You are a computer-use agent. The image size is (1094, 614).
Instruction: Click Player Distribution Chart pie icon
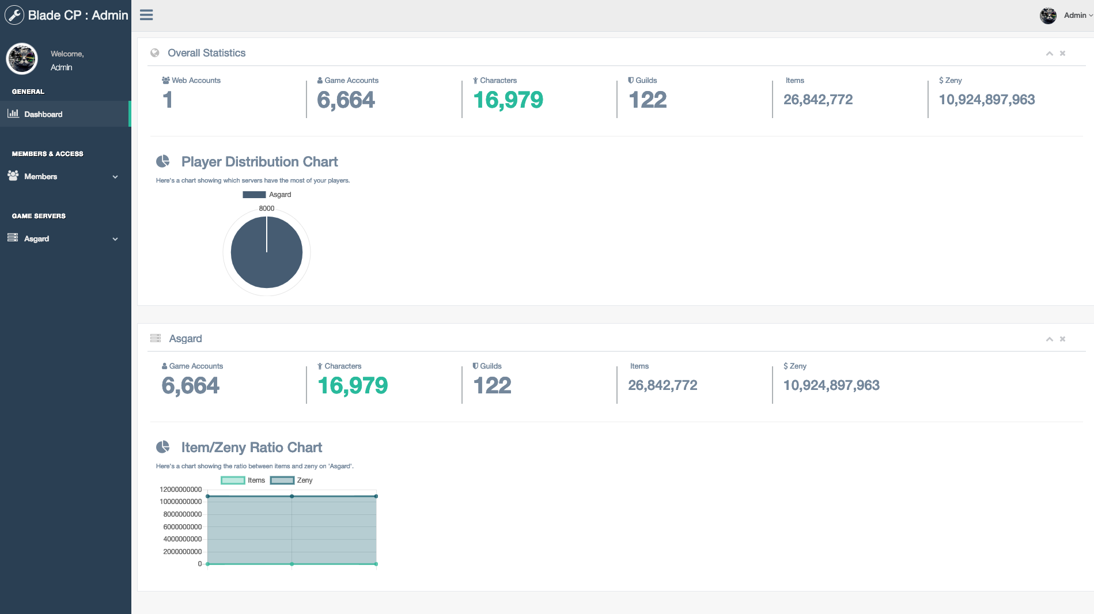click(x=163, y=161)
